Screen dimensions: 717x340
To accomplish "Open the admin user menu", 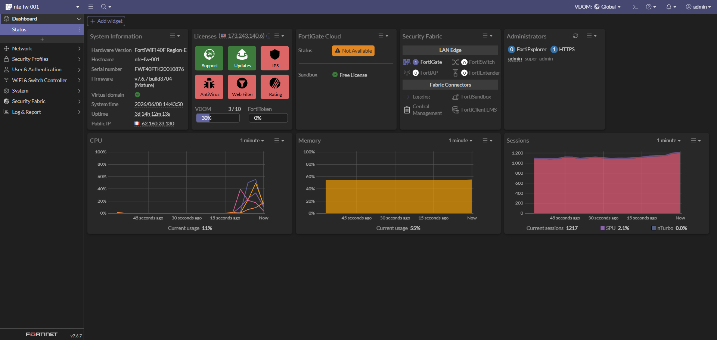I will [x=698, y=7].
